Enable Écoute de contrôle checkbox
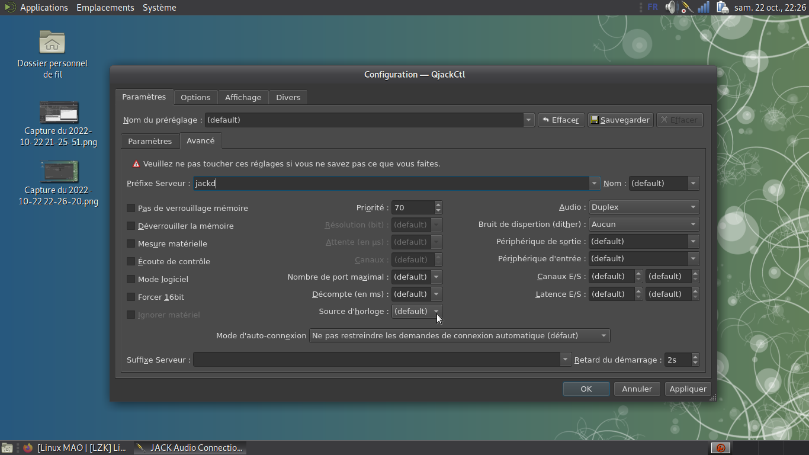The width and height of the screenshot is (809, 455). (131, 261)
